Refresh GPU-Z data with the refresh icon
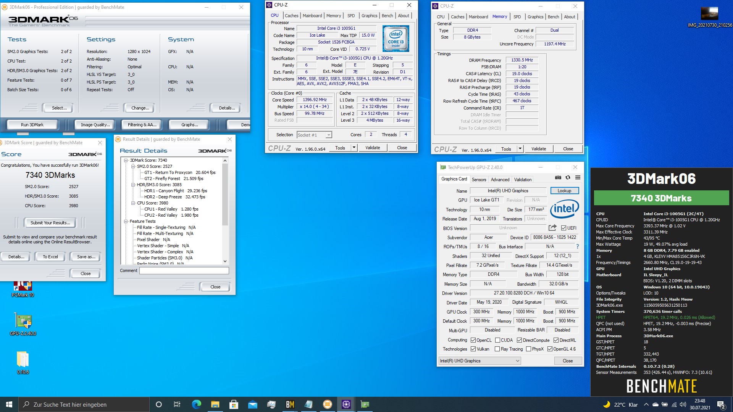Viewport: 733px width, 412px height. (x=568, y=177)
